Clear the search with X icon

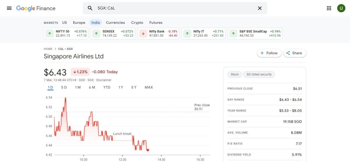pos(260,8)
